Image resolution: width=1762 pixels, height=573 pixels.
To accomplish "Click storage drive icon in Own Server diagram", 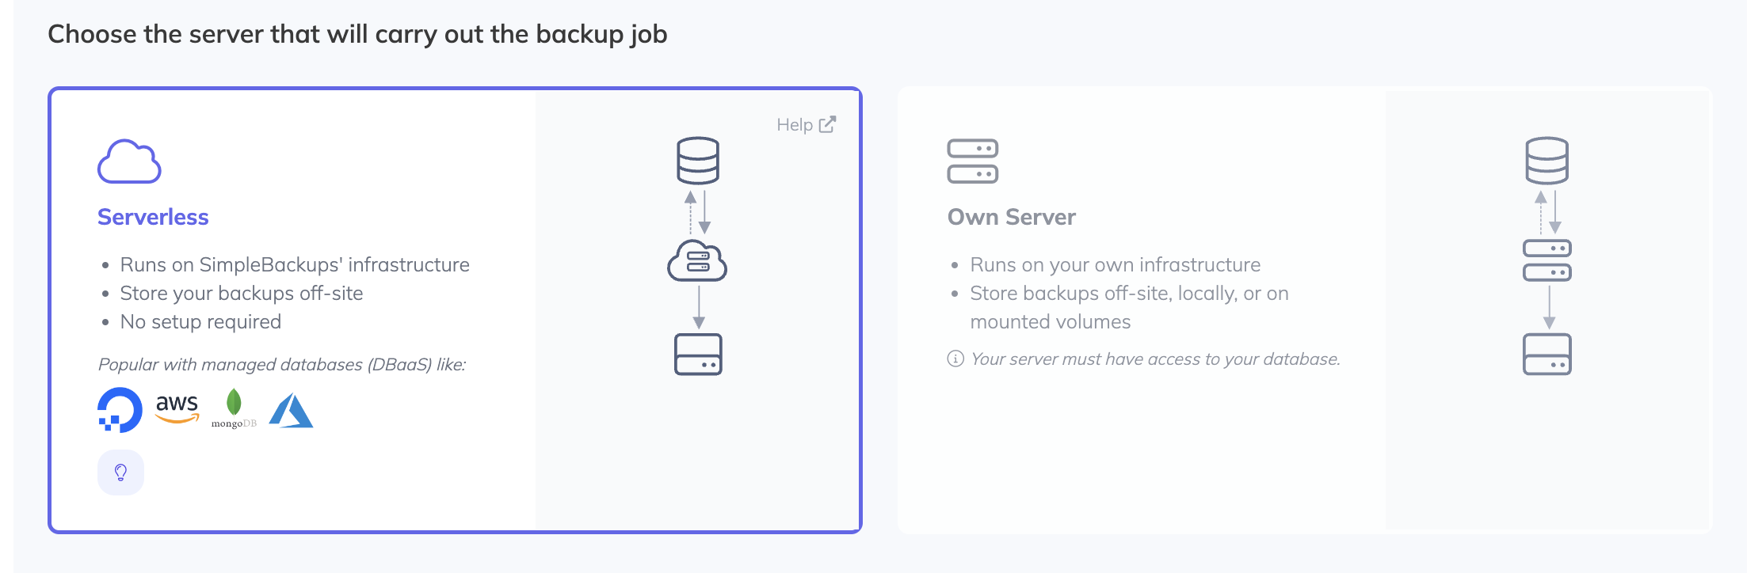I will point(1547,355).
